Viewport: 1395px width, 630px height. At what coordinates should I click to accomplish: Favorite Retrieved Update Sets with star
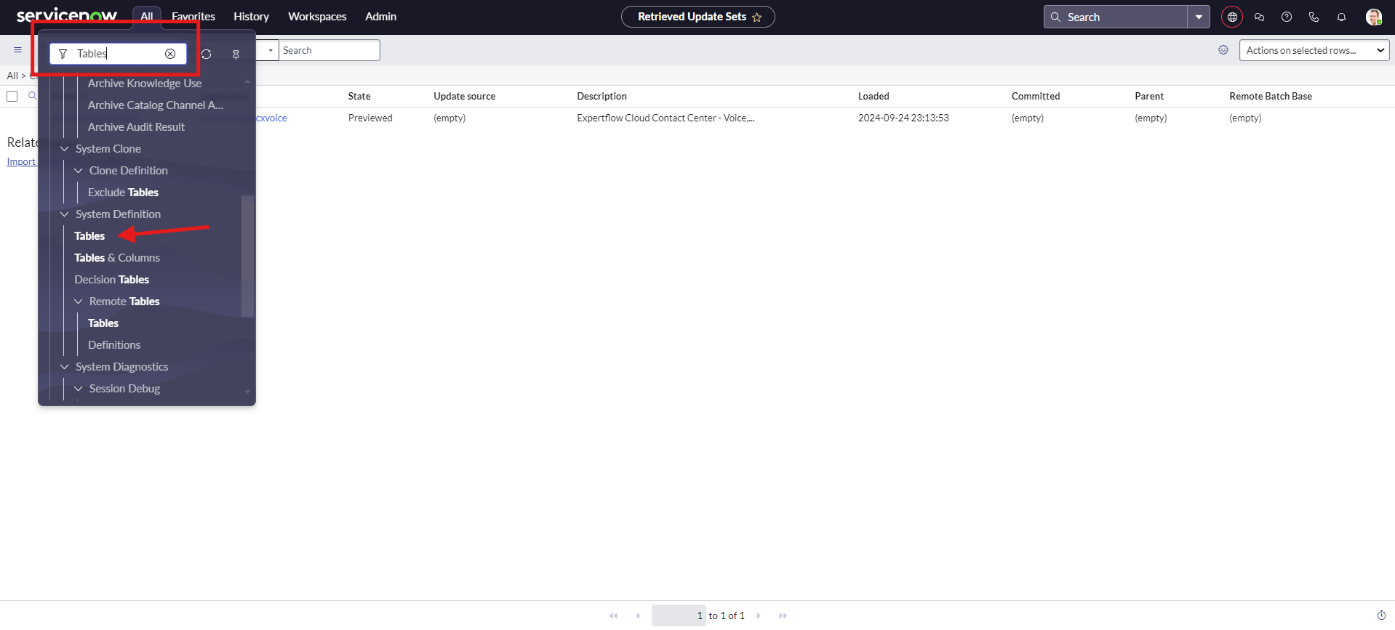(x=757, y=17)
